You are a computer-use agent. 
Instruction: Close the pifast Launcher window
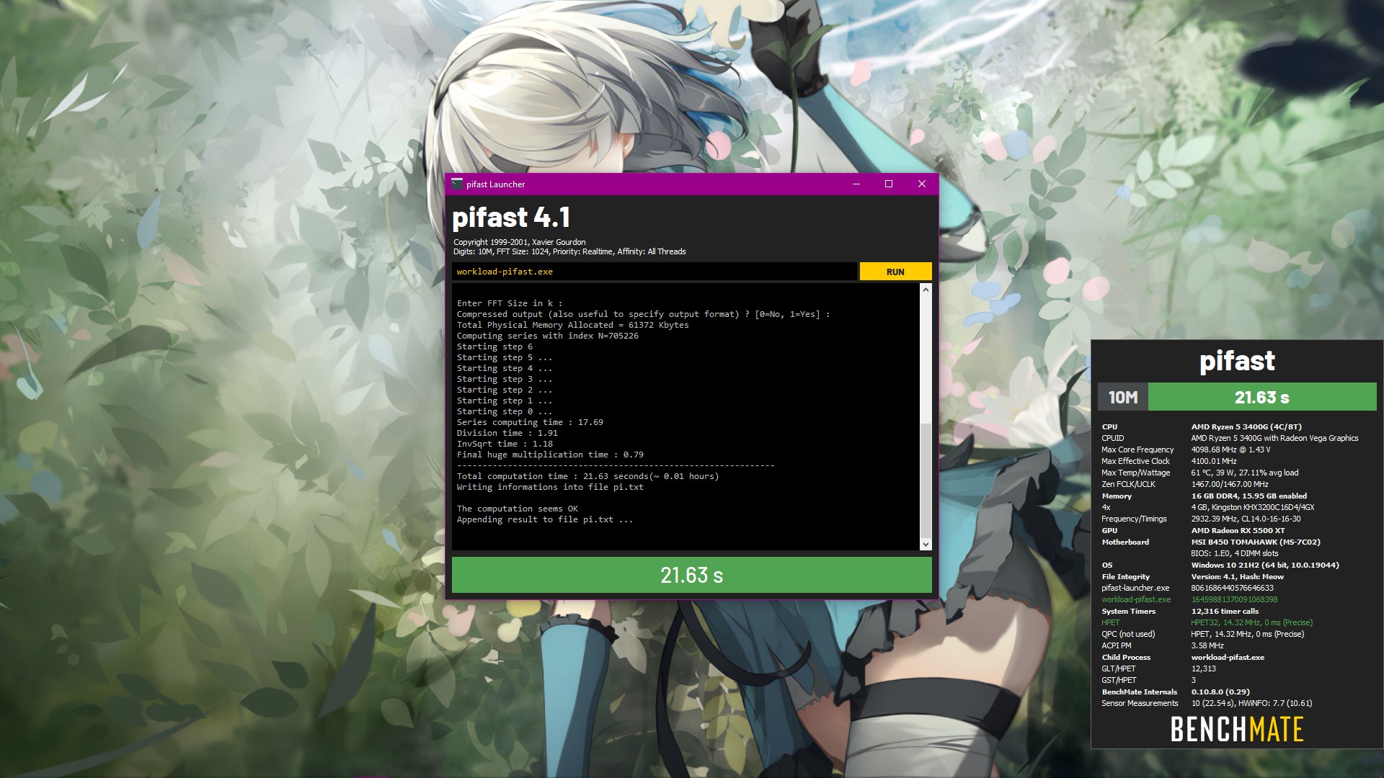[x=921, y=184]
